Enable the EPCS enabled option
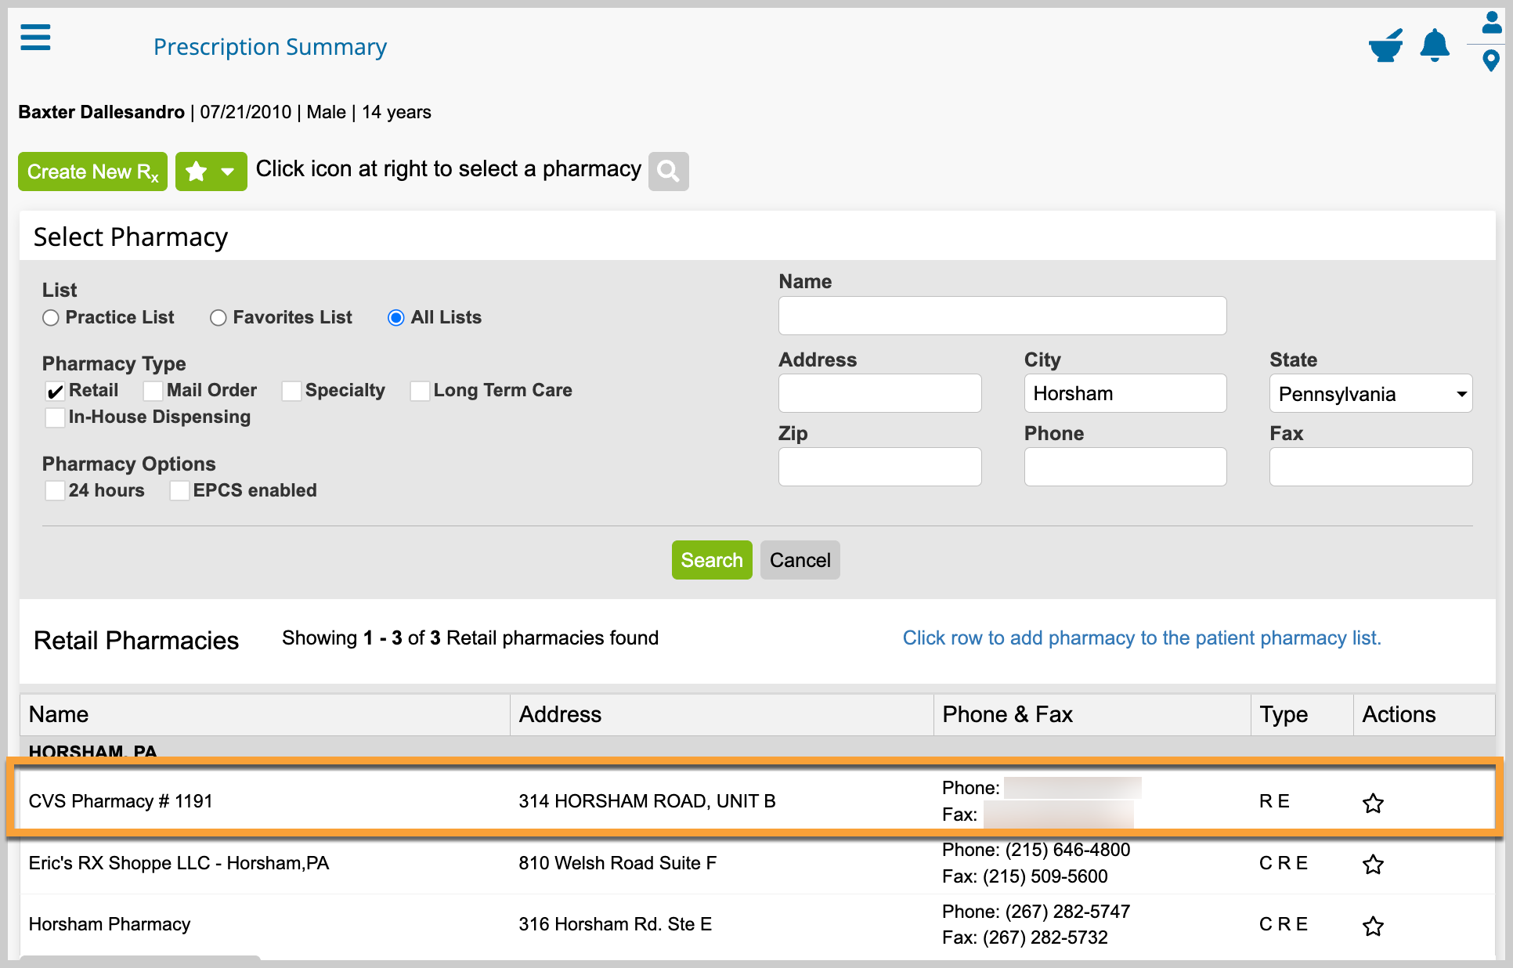This screenshot has width=1513, height=968. (179, 491)
